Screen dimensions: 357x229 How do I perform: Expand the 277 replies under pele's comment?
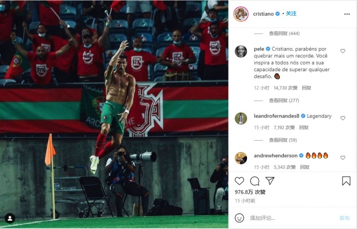click(x=284, y=100)
